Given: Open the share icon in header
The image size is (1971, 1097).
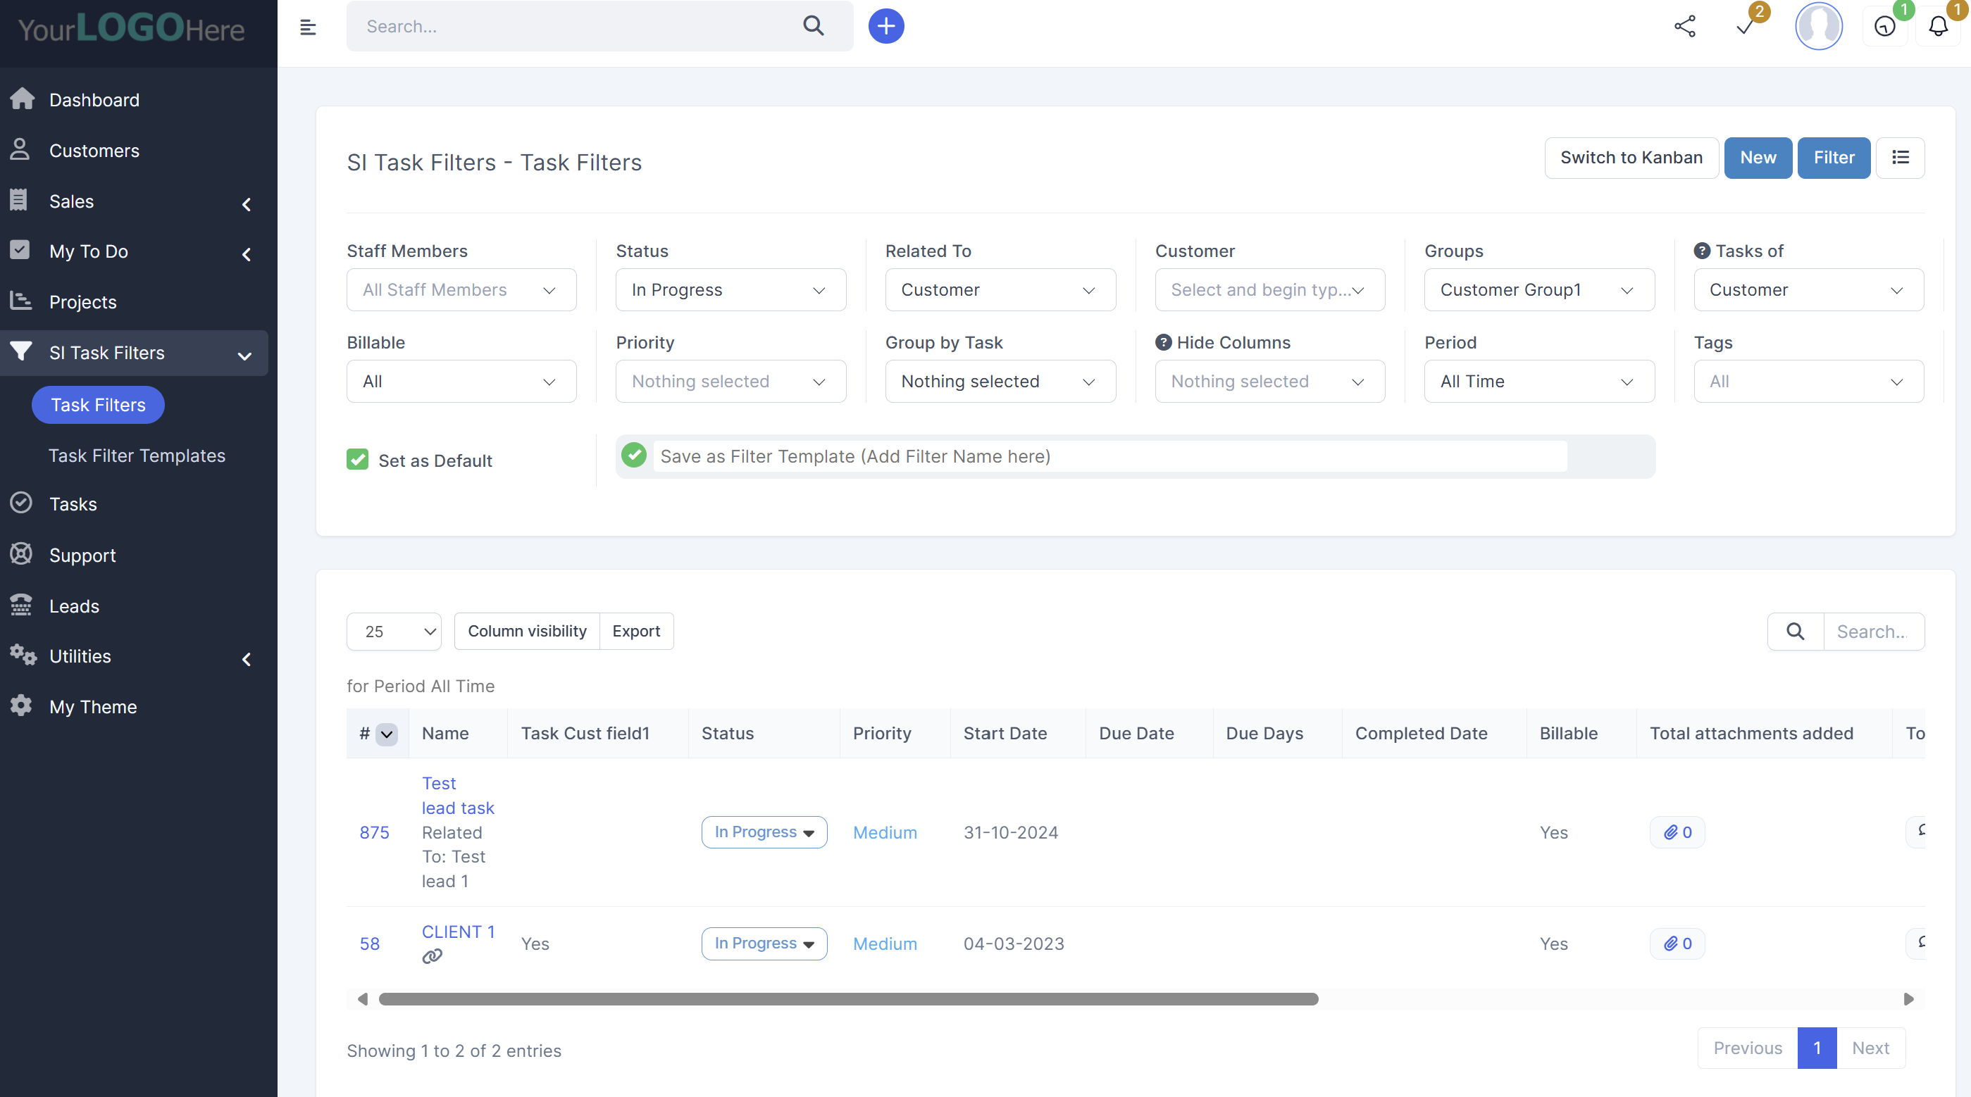Looking at the screenshot, I should tap(1685, 26).
